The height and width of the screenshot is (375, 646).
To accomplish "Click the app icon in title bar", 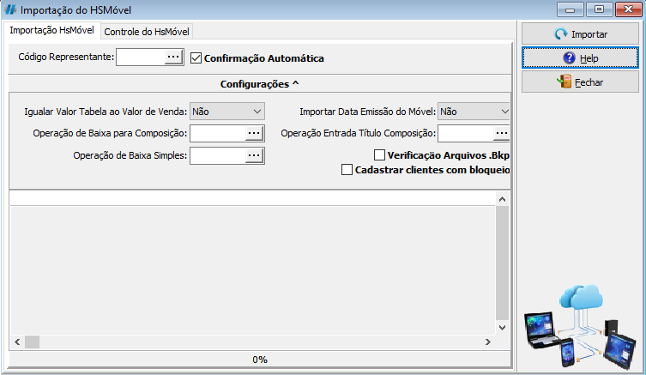I will pos(10,9).
